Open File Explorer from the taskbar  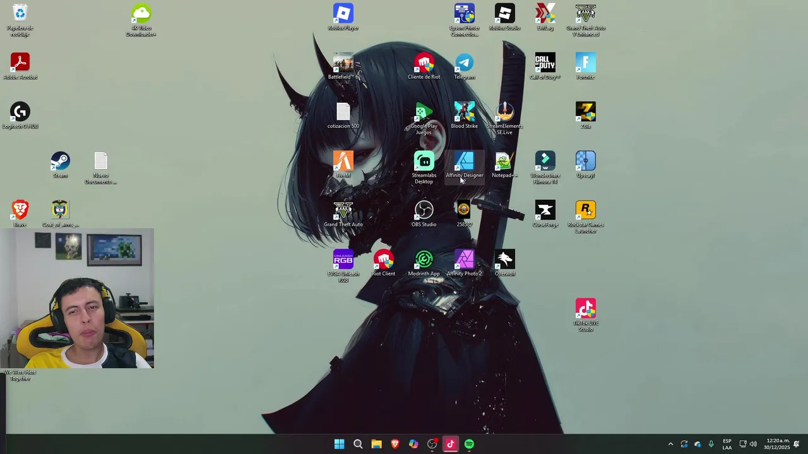coord(376,444)
